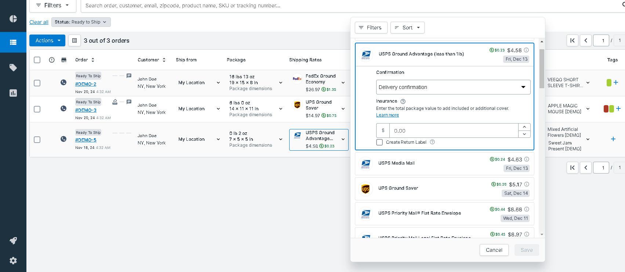The width and height of the screenshot is (625, 272).
Task: Click the stamp icon on order #DEMO-3
Action: pyautogui.click(x=115, y=102)
